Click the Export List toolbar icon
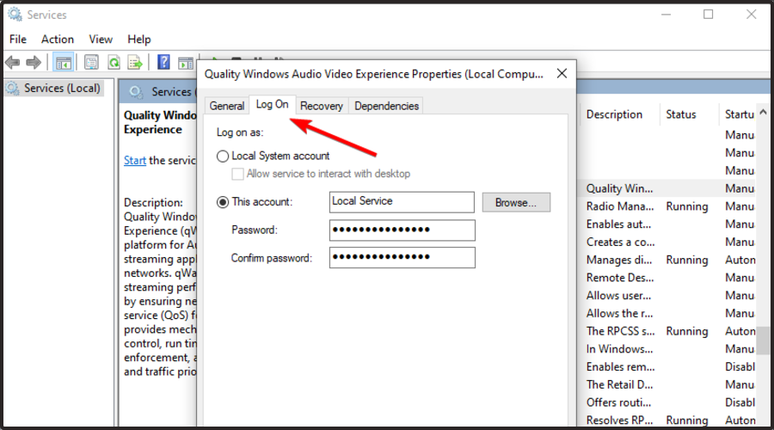774x430 pixels. [x=135, y=63]
